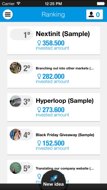Click the Wi-Fi status icon
The image size is (107, 190).
[x=18, y=4]
